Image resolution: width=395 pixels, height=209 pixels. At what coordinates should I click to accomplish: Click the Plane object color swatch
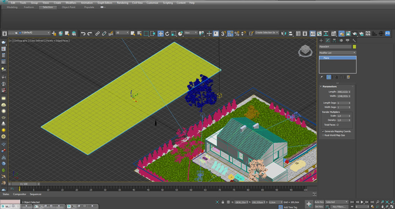[x=354, y=47]
